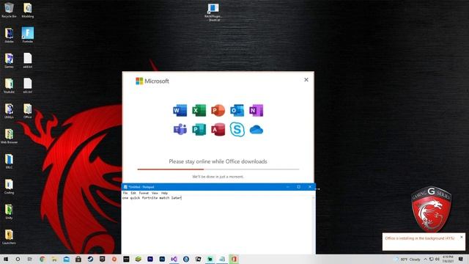The height and width of the screenshot is (264, 469).
Task: Select the Web Browser folder on desktop
Action: (x=9, y=136)
